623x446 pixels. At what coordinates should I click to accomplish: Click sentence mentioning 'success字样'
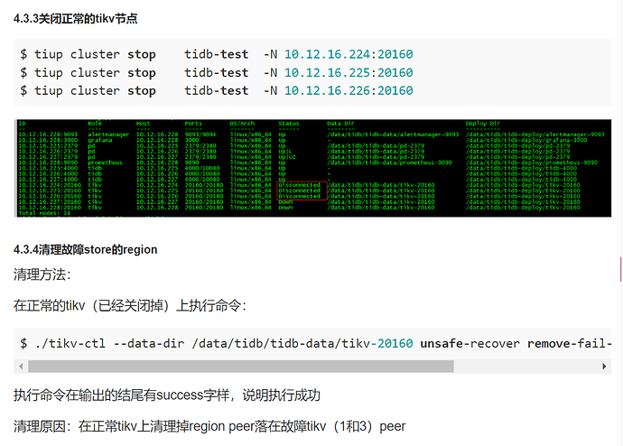point(167,395)
